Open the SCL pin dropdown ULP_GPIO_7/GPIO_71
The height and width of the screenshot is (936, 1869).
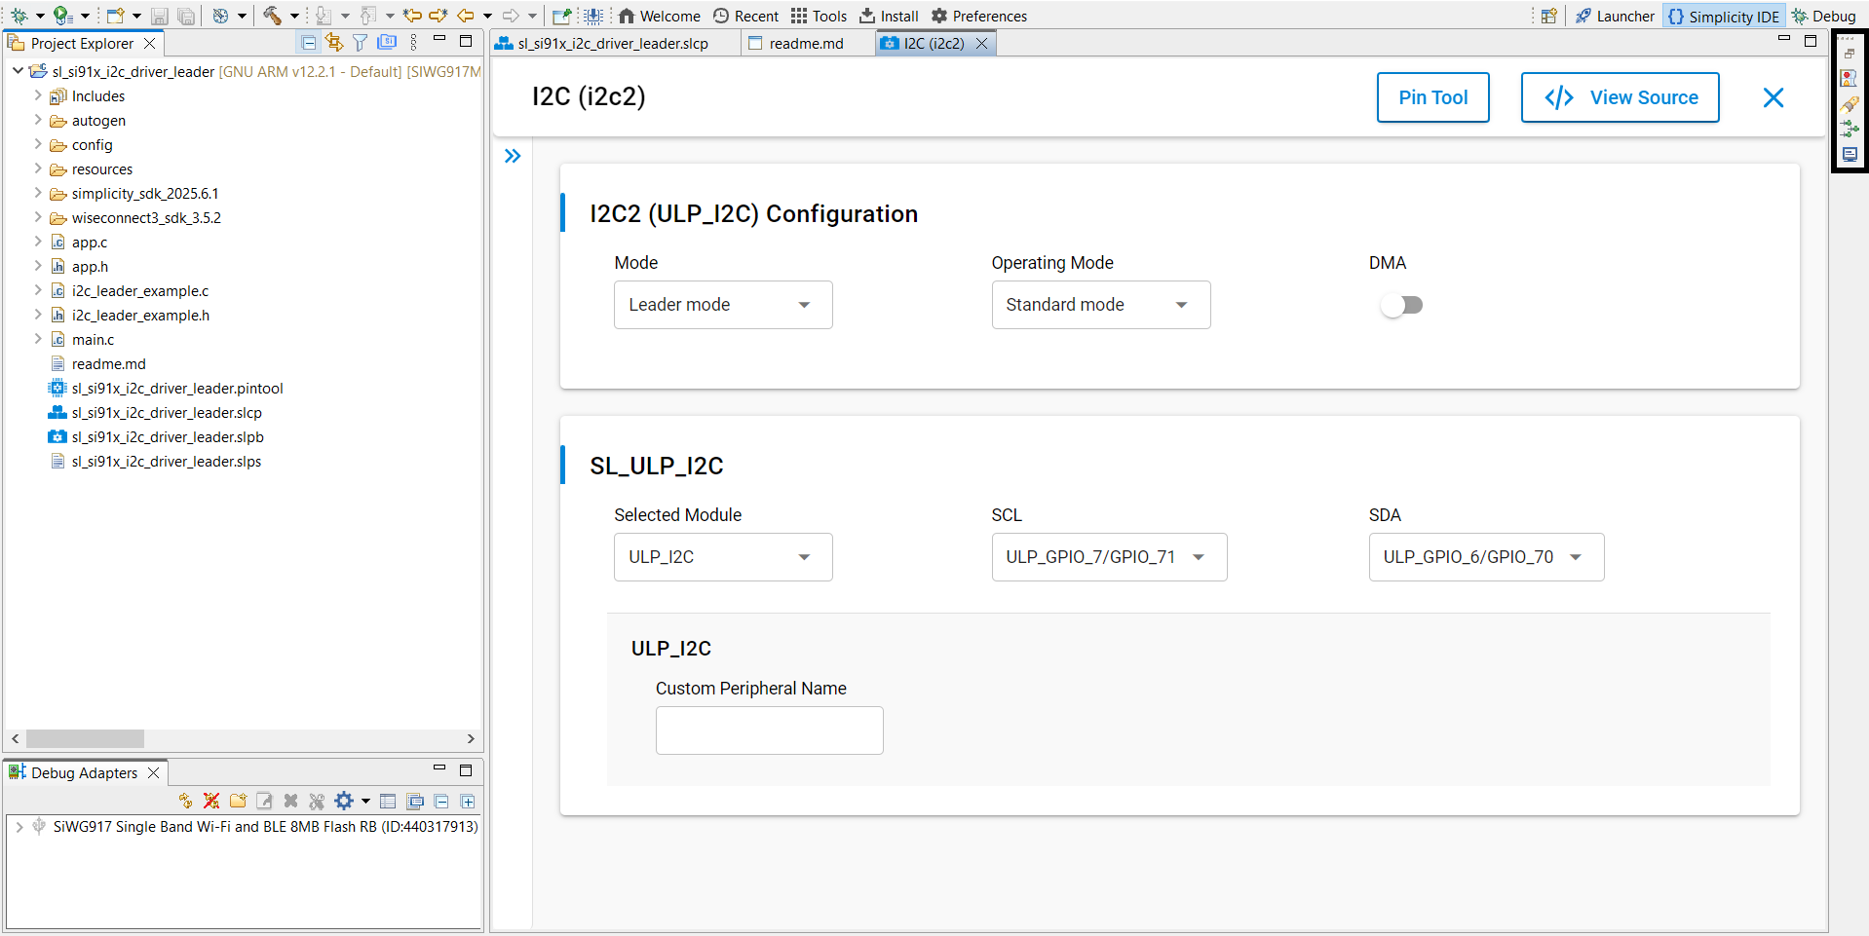tap(1109, 557)
